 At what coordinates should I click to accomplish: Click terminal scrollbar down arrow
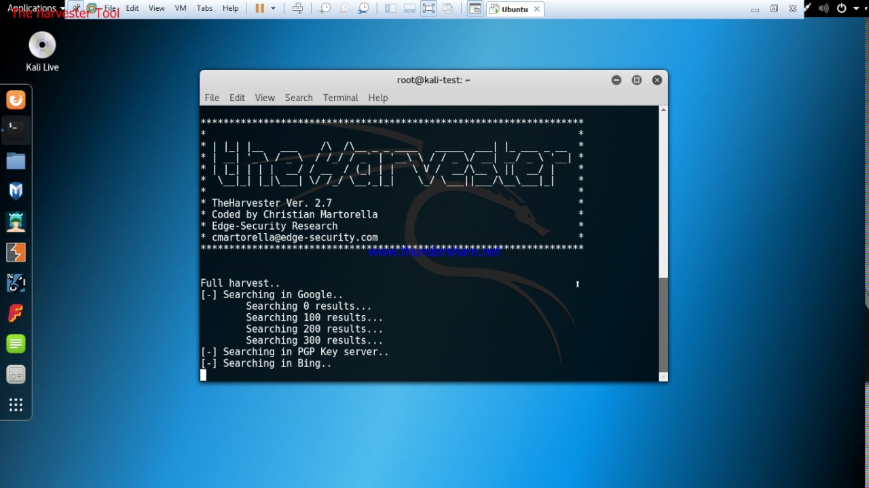663,376
